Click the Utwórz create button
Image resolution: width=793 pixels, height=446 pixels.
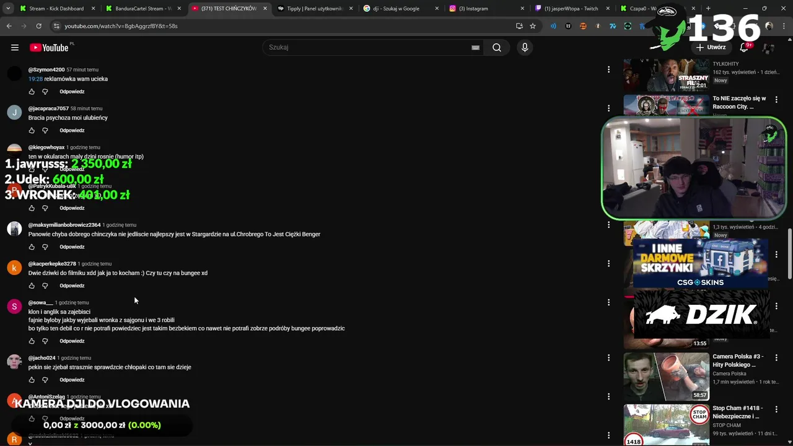[711, 47]
